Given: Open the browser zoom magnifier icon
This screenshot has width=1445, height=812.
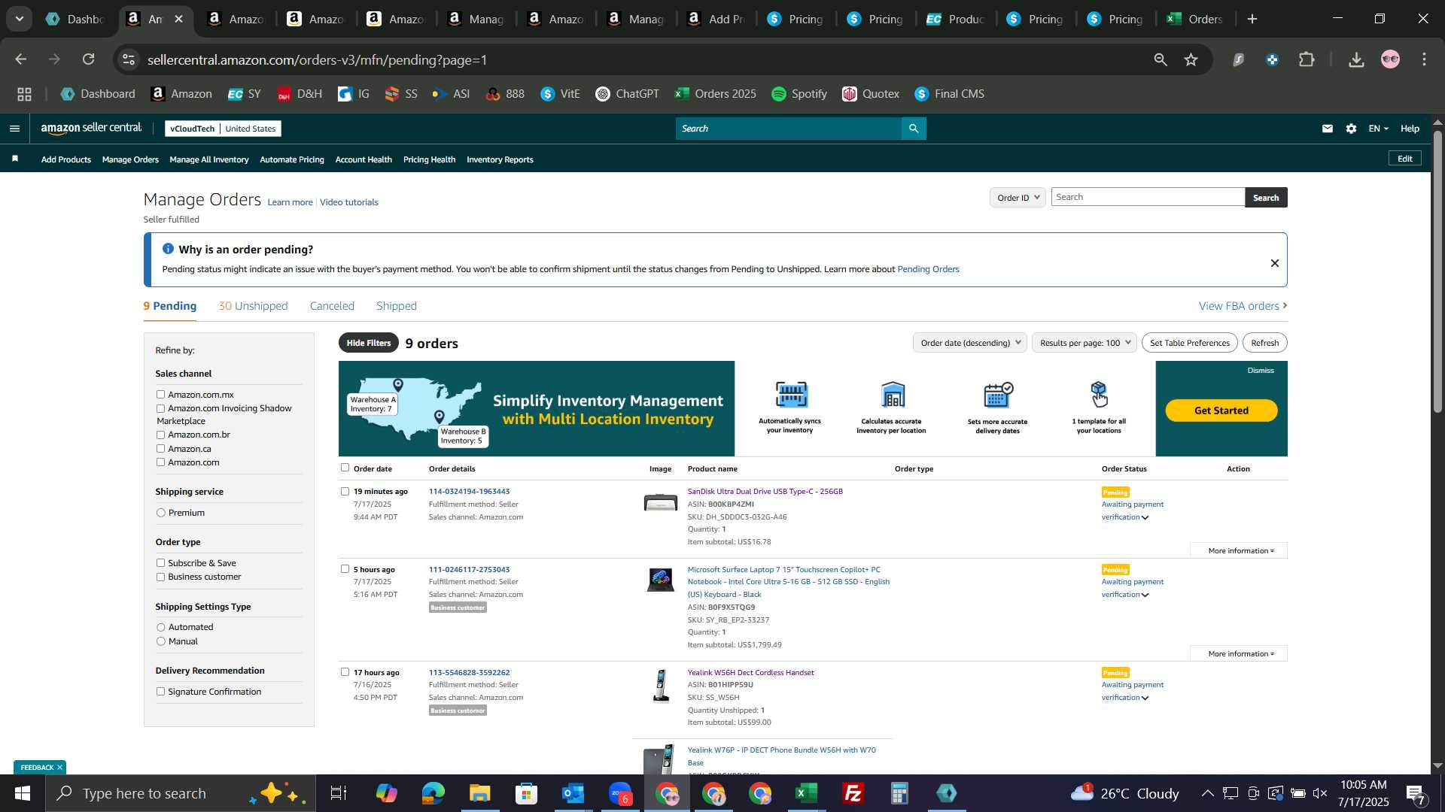Looking at the screenshot, I should (x=1161, y=59).
